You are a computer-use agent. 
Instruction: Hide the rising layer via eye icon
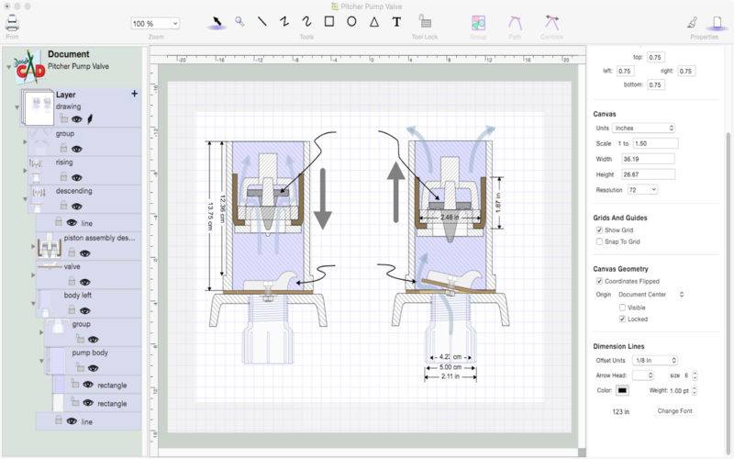coord(77,176)
